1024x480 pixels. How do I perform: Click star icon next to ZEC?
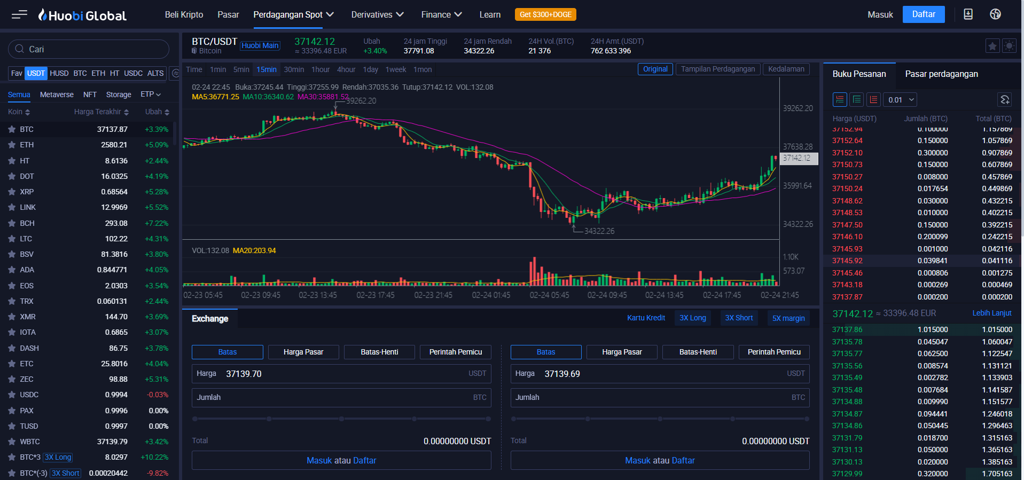click(x=11, y=379)
